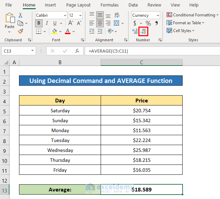Toggle Underline formatting

pos(54,23)
